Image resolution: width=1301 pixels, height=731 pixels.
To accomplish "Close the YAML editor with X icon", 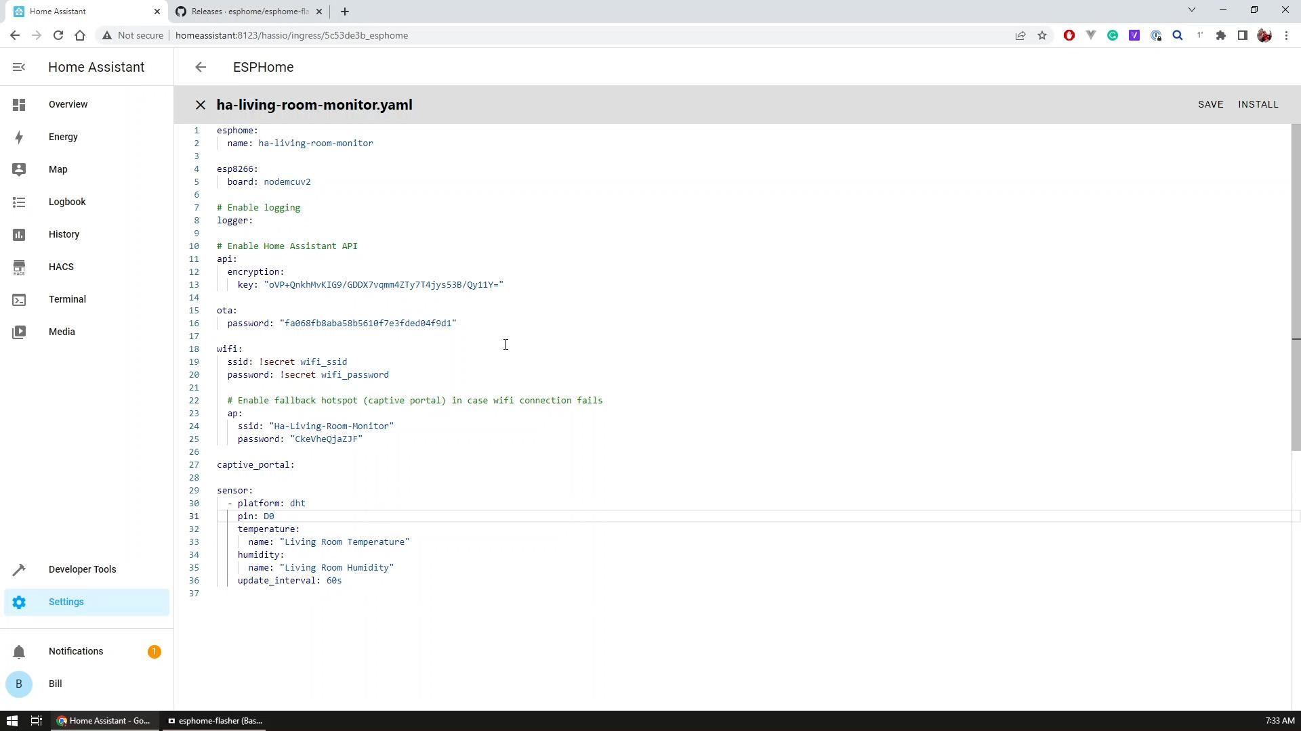I will coord(201,105).
